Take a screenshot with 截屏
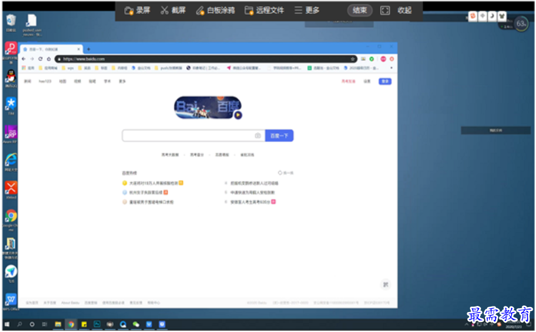Screen dimensions: 536x332 pyautogui.click(x=173, y=10)
